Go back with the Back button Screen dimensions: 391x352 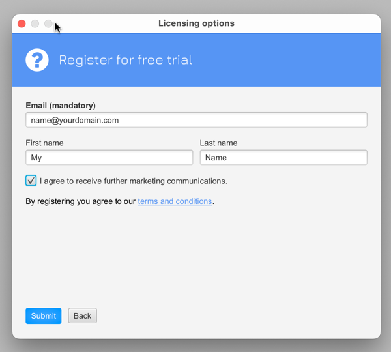(82, 316)
